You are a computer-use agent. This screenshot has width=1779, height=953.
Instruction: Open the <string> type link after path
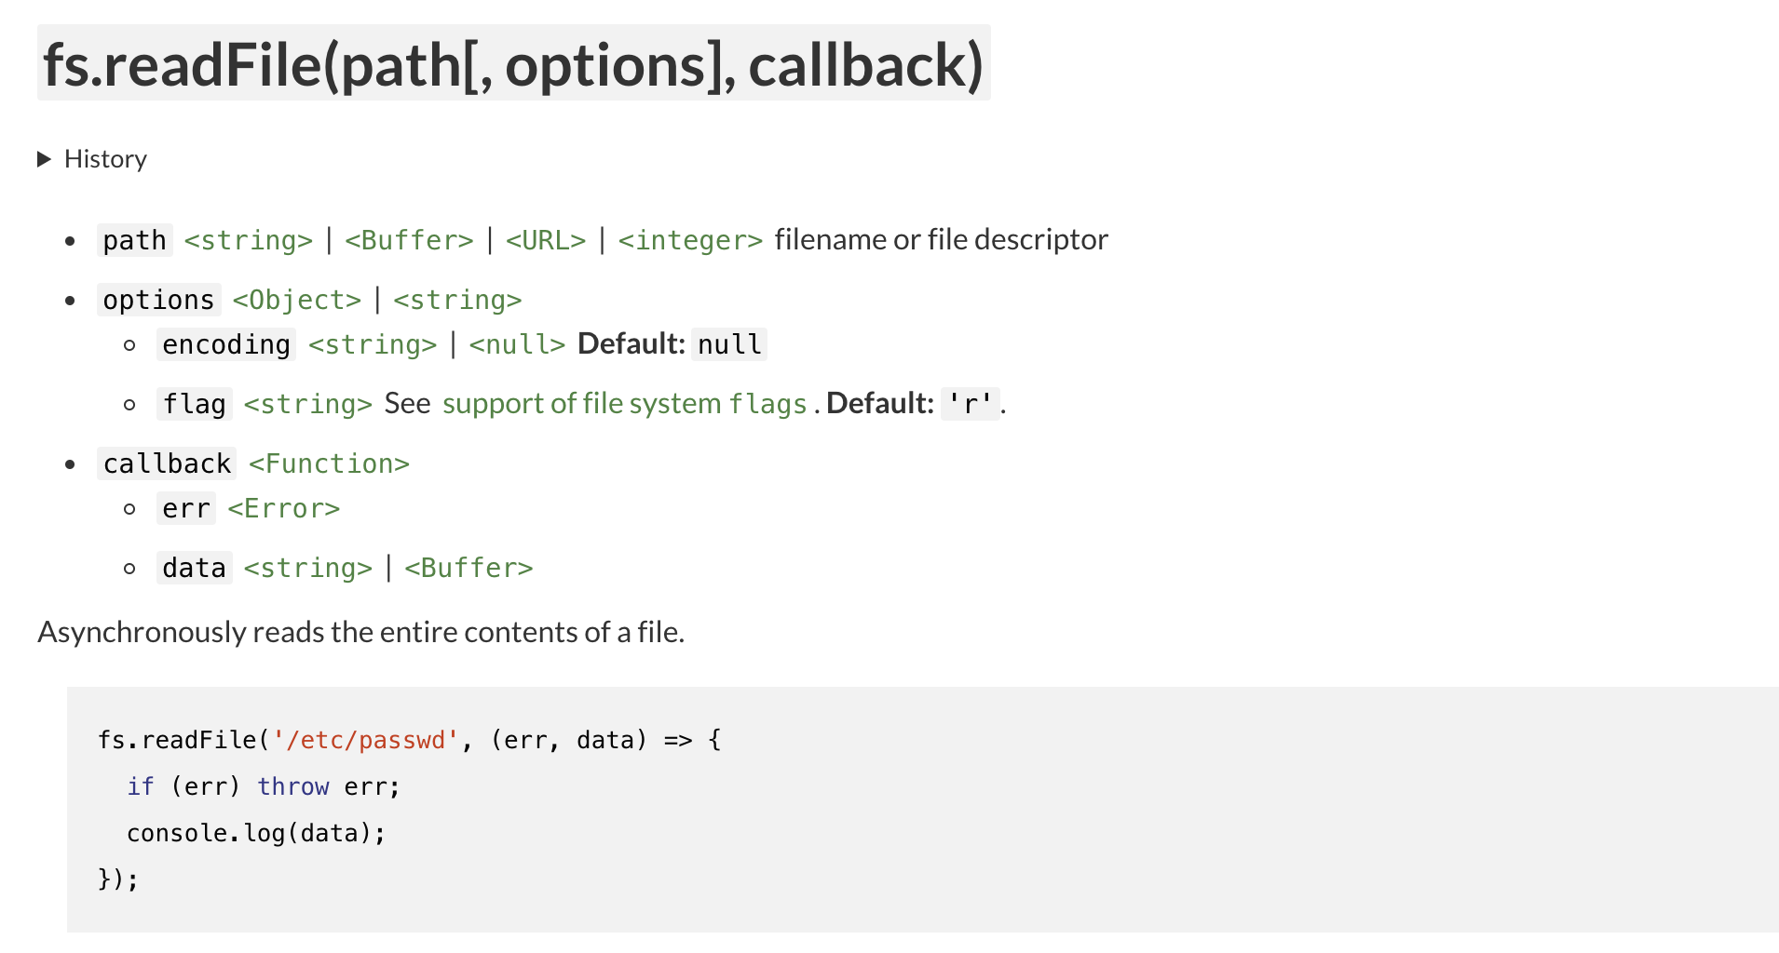click(x=248, y=240)
